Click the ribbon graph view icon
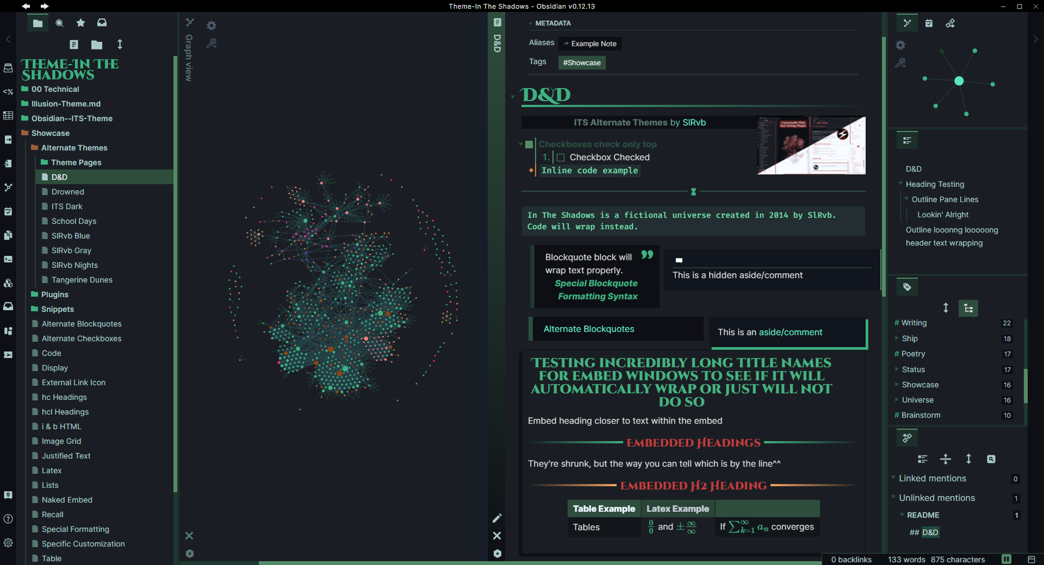Viewport: 1044px width, 565px height. (x=8, y=187)
